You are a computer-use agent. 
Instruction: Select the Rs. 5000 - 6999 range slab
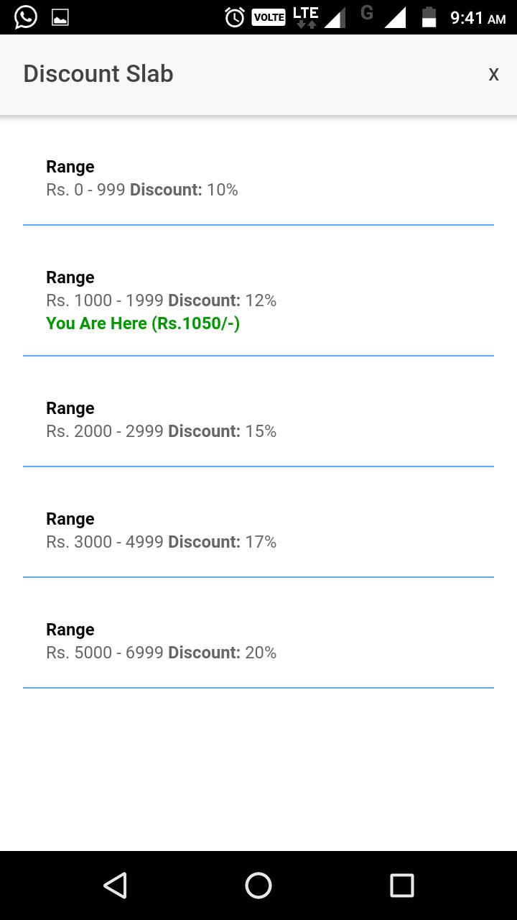point(258,641)
